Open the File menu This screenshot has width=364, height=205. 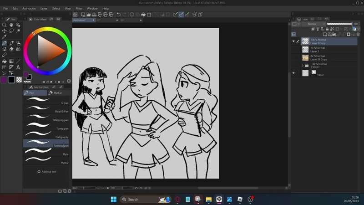[x=5, y=9]
